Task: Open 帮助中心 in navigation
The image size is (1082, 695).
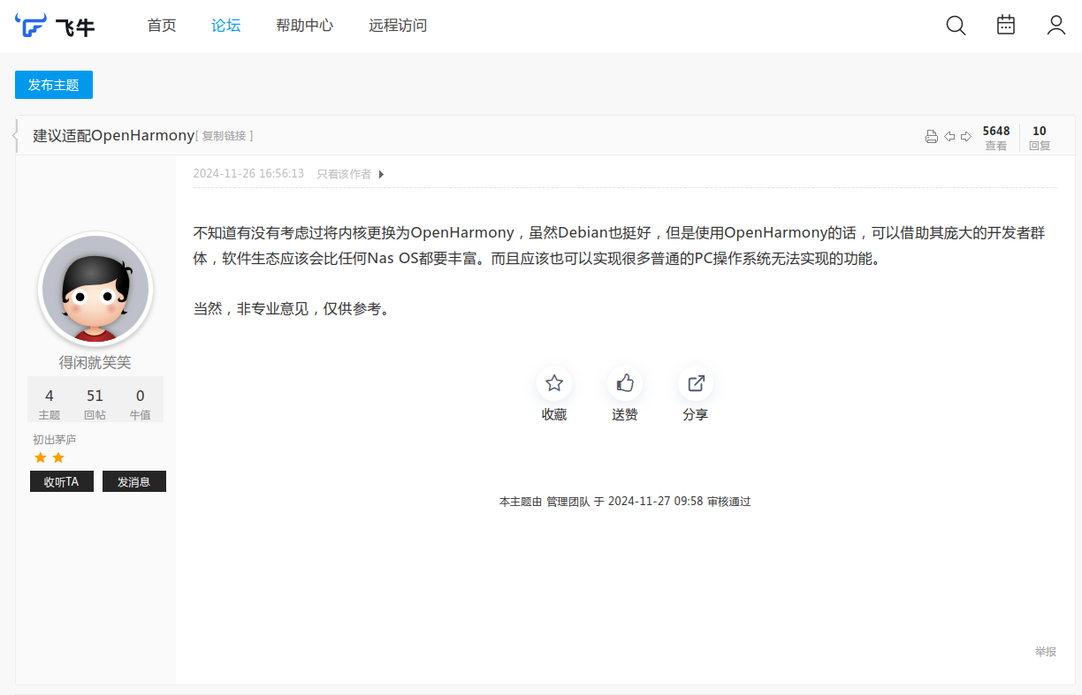Action: [x=305, y=26]
